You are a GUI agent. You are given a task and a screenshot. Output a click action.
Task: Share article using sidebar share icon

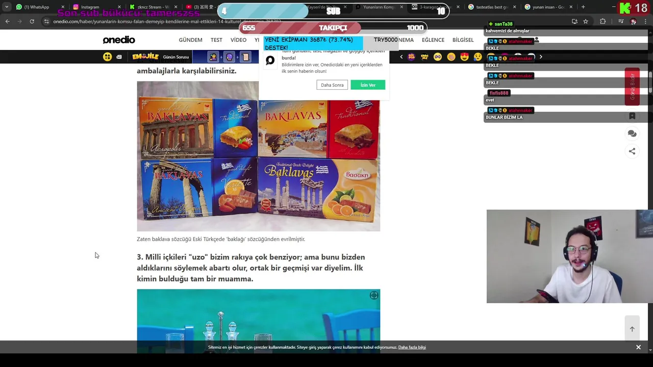(x=632, y=151)
